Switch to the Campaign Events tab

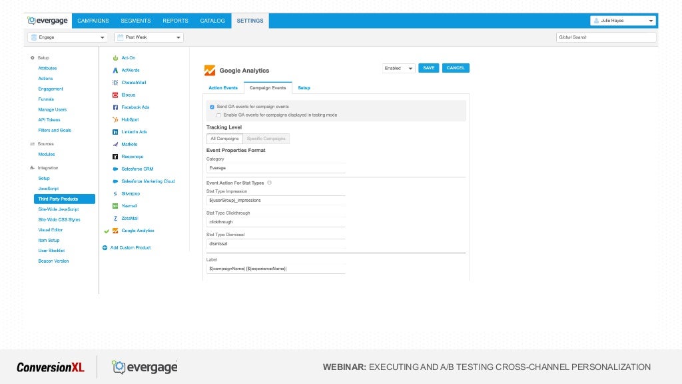point(268,88)
